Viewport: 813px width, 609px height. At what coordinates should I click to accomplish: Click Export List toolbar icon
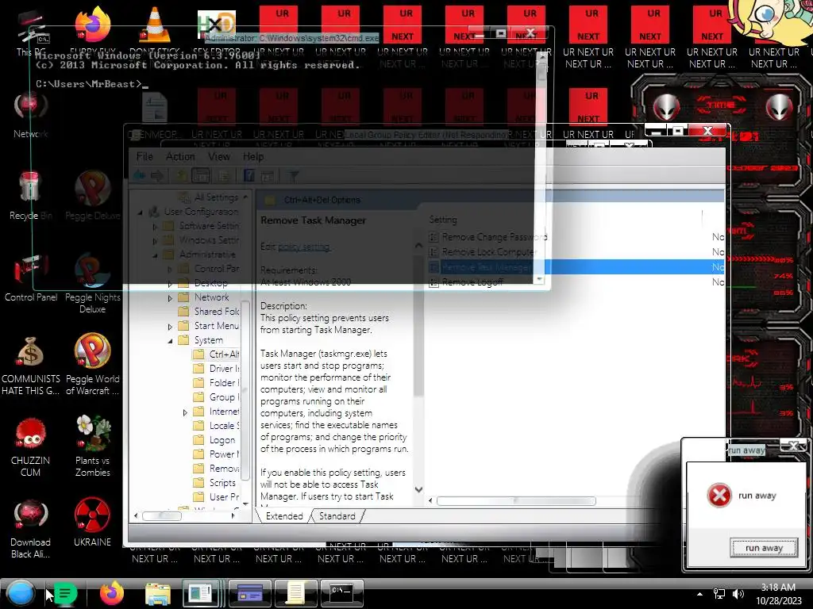point(224,175)
